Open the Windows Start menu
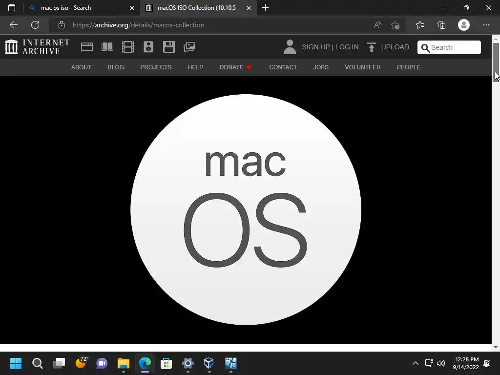Viewport: 500px width, 375px height. click(x=16, y=363)
